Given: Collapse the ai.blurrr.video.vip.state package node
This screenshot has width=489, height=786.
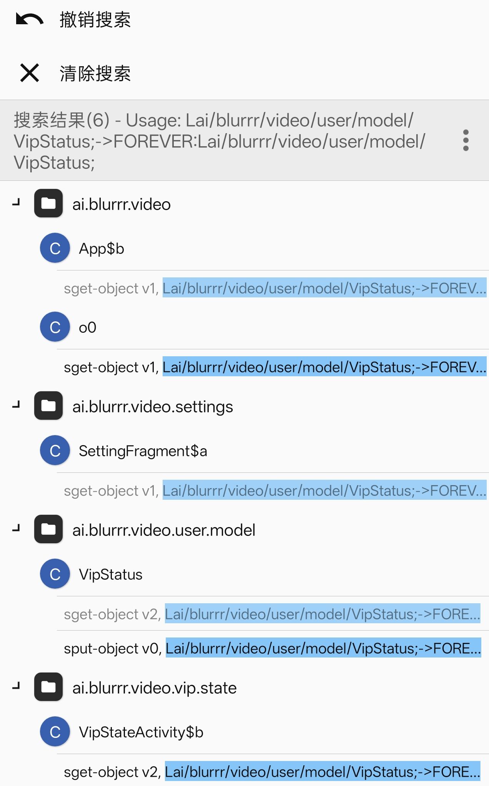Looking at the screenshot, I should [x=16, y=686].
